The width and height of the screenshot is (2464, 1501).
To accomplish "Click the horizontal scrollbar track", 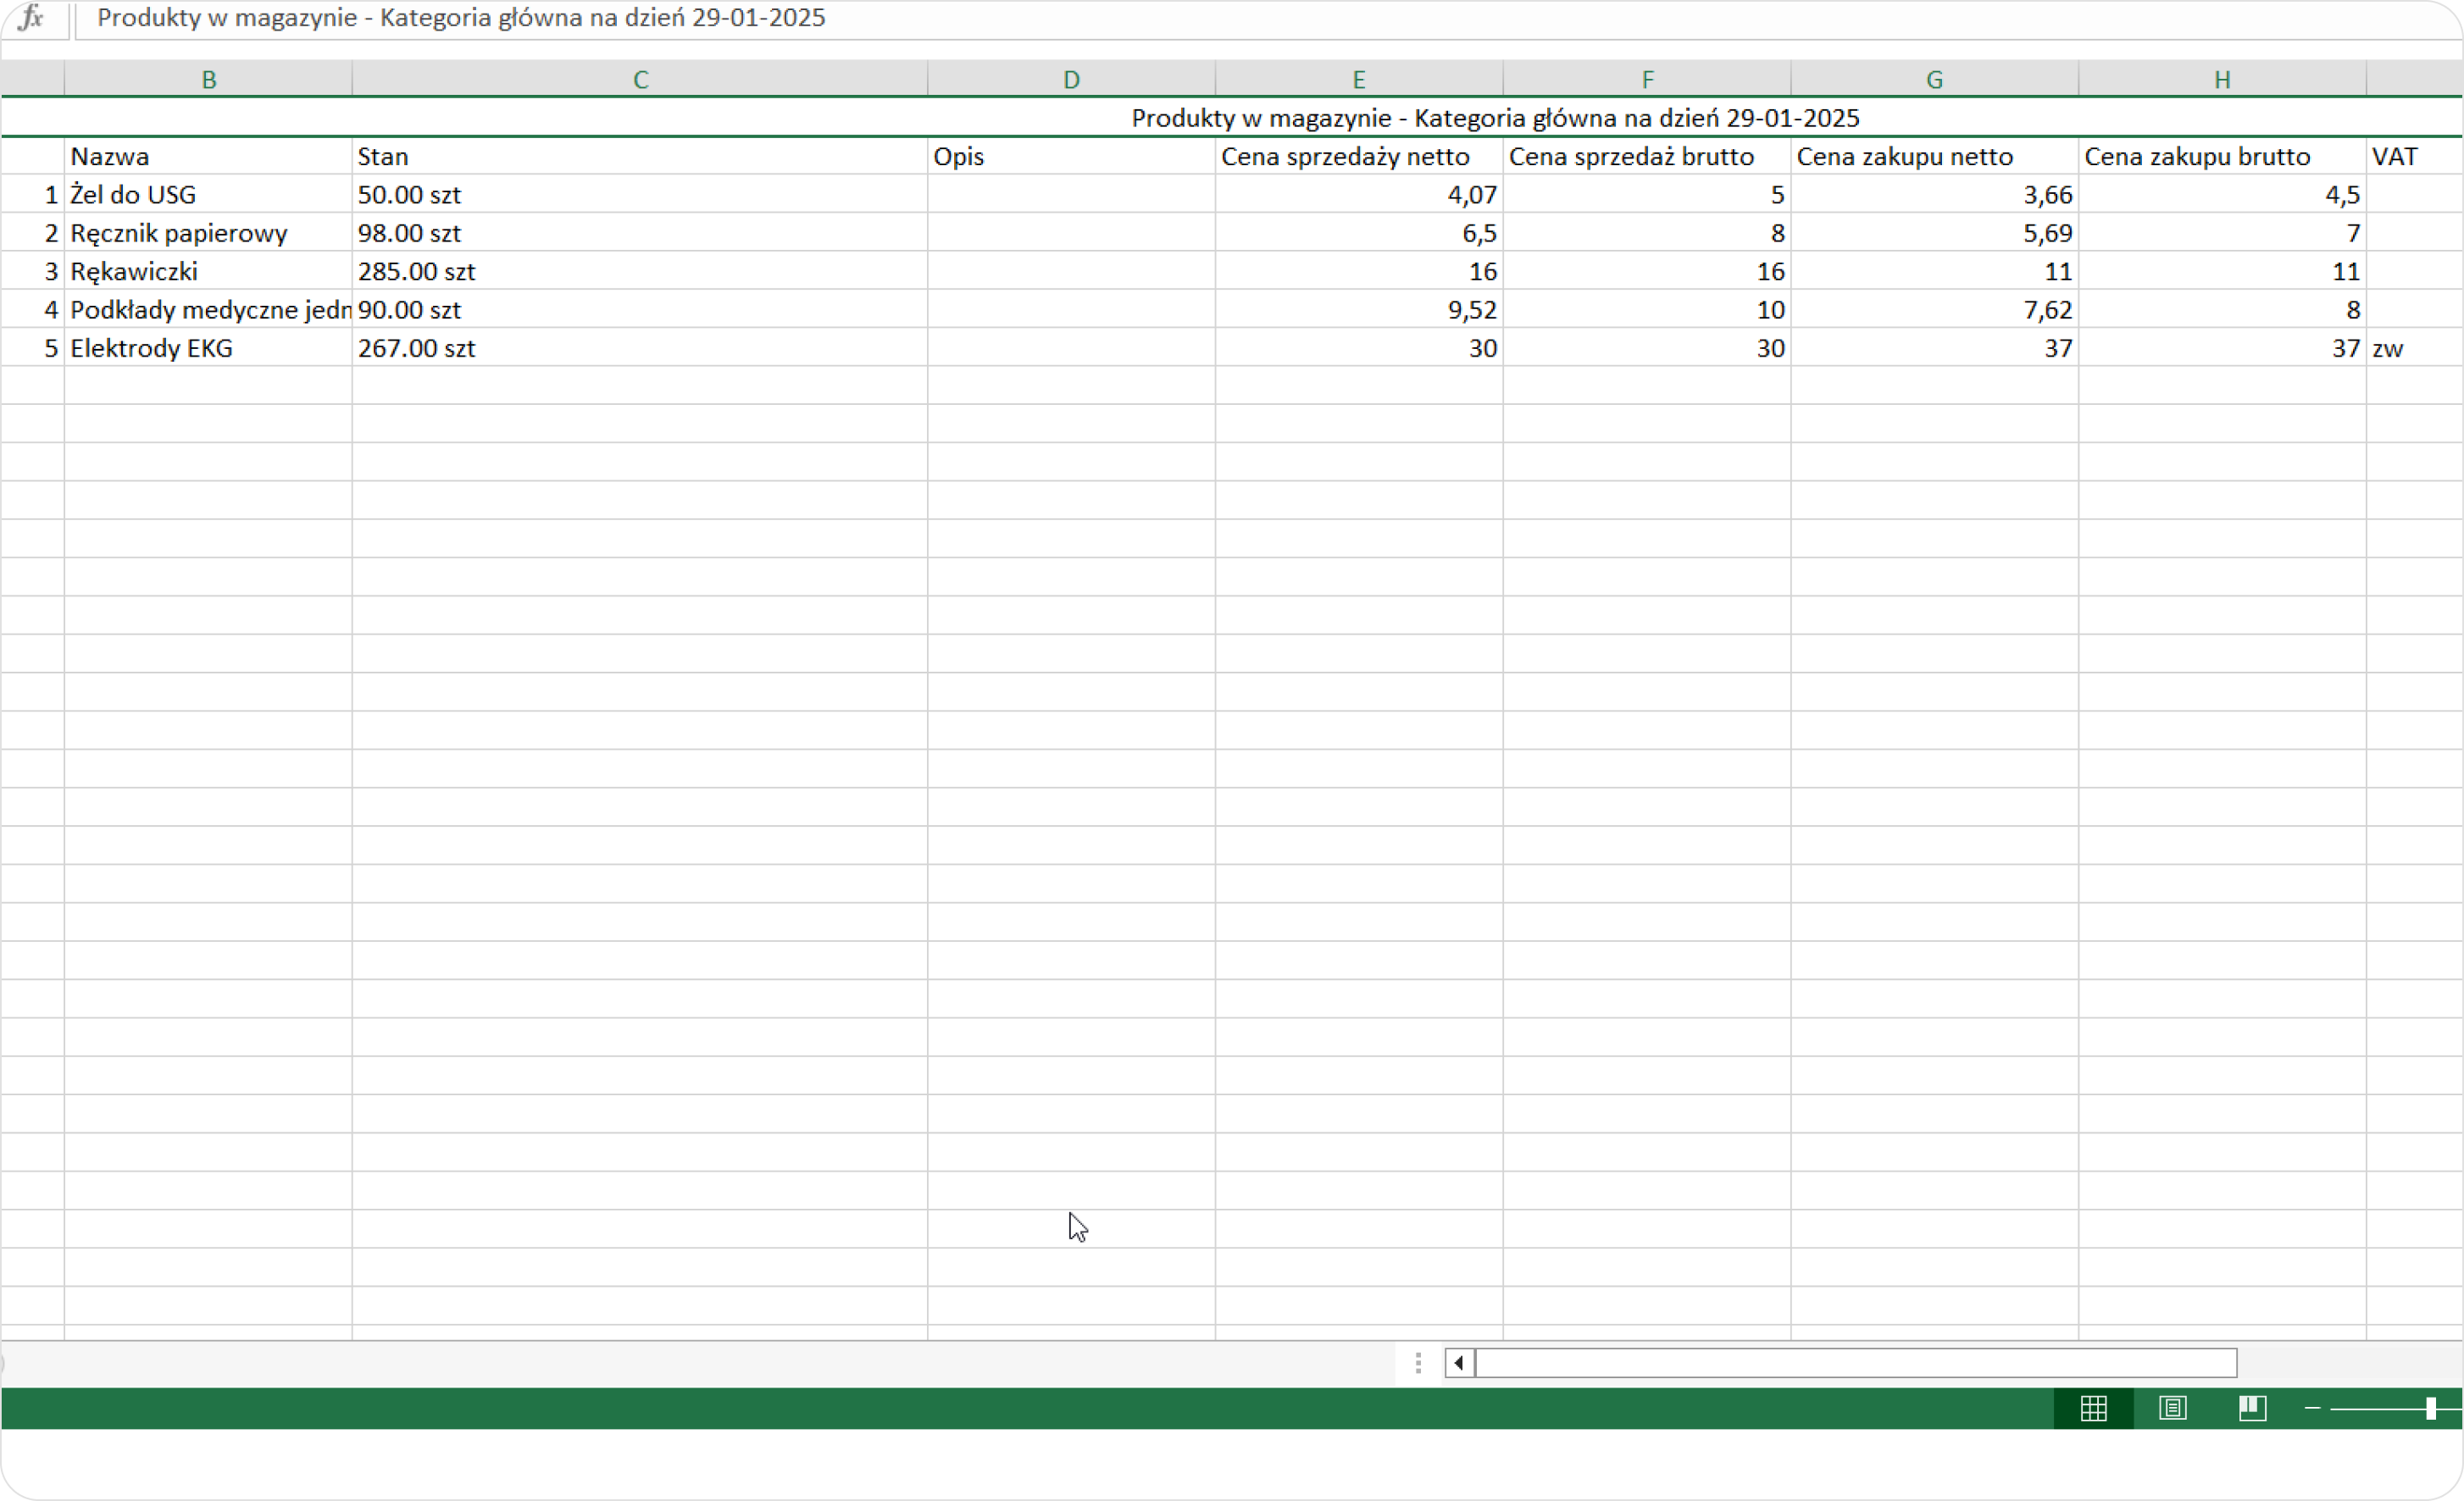I will (1855, 1362).
